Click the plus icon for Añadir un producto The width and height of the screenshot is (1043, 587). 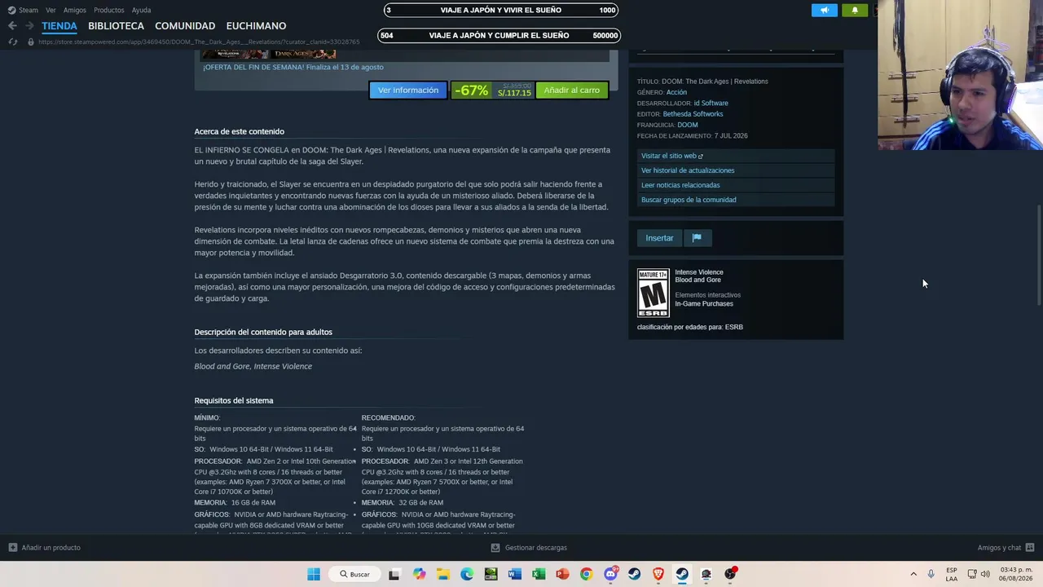pyautogui.click(x=12, y=548)
